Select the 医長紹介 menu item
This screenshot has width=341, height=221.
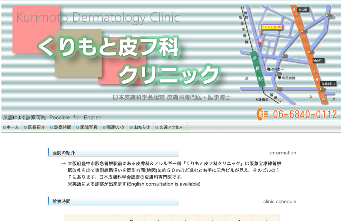pyautogui.click(x=35, y=127)
